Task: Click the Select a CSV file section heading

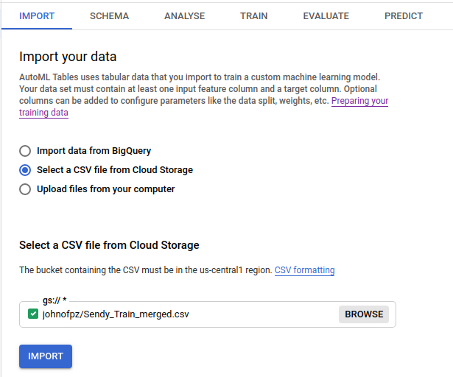Action: (x=109, y=245)
